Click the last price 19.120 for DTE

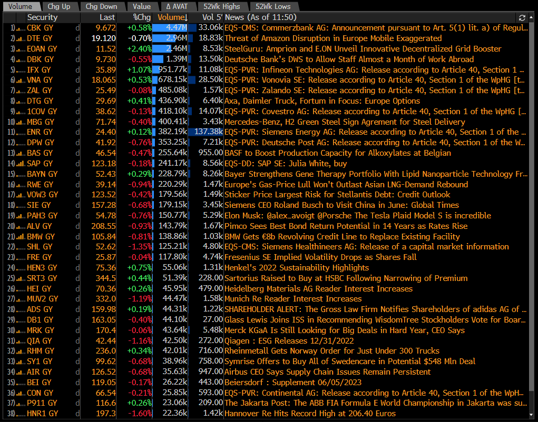point(104,38)
